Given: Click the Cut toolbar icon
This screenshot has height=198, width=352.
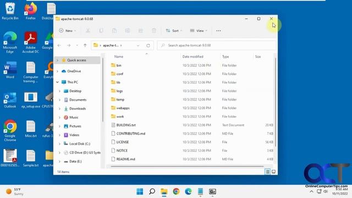Looking at the screenshot, I should pos(88,31).
